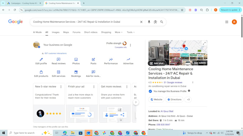Open Complete info link
Image resolution: width=243 pixels, height=136 pixels.
[x=120, y=47]
